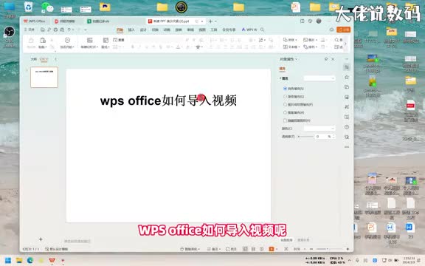Switch to the 动画 ribbon tab
Image resolution: width=425 pixels, height=266 pixels.
[167, 30]
